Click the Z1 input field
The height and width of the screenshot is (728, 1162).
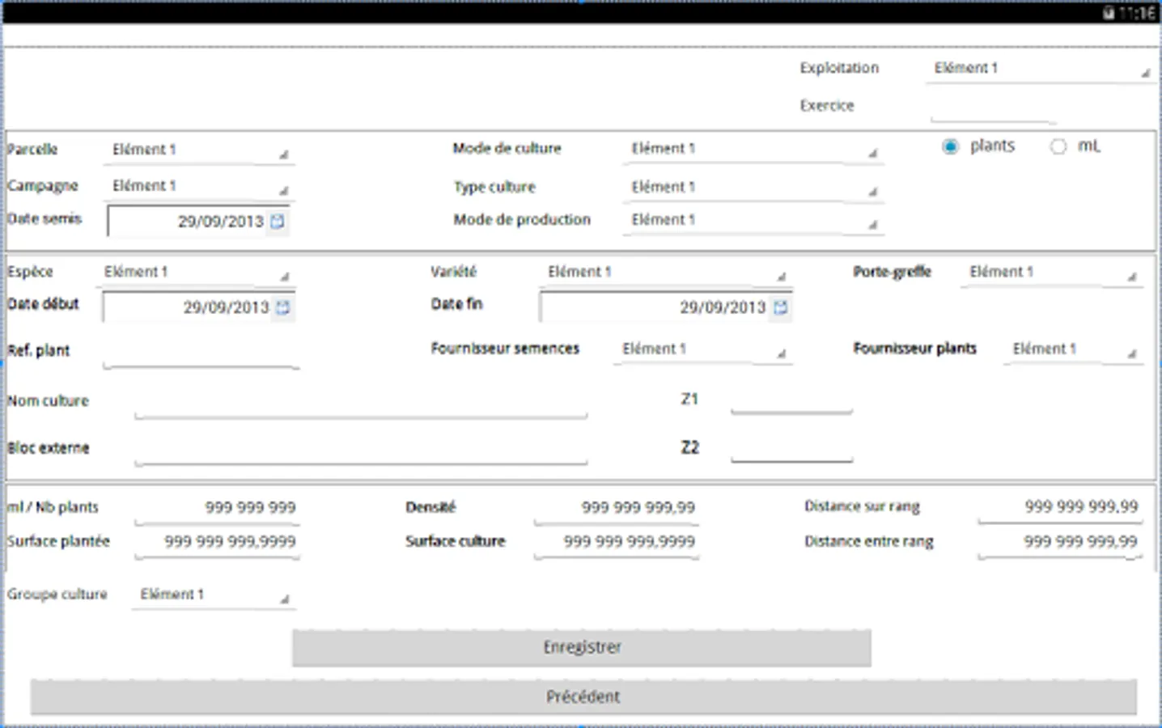[x=791, y=400]
